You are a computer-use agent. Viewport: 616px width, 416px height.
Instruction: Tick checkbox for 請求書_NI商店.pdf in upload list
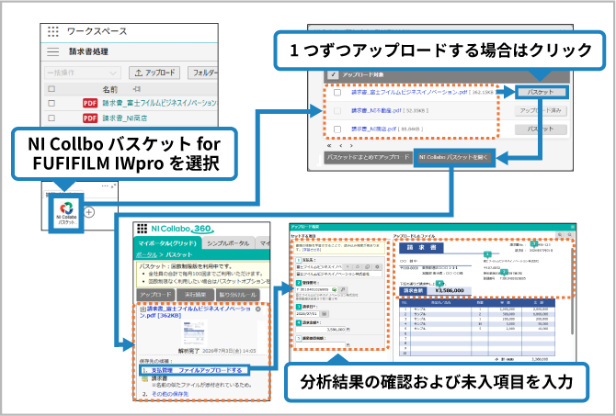pyautogui.click(x=337, y=129)
